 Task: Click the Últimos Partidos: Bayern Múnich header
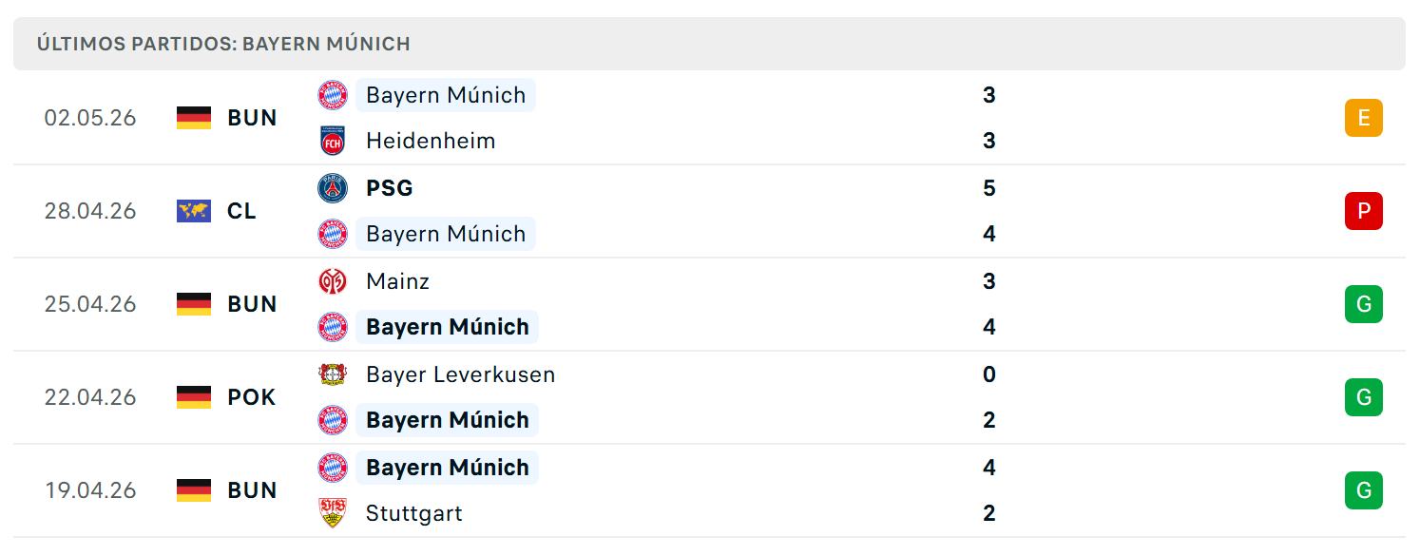coord(223,44)
